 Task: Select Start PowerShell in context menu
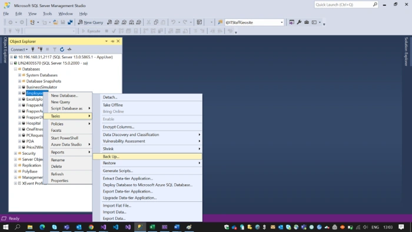pos(68,138)
